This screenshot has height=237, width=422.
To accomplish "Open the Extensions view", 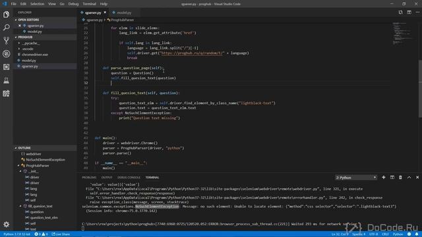I will click(x=6, y=67).
